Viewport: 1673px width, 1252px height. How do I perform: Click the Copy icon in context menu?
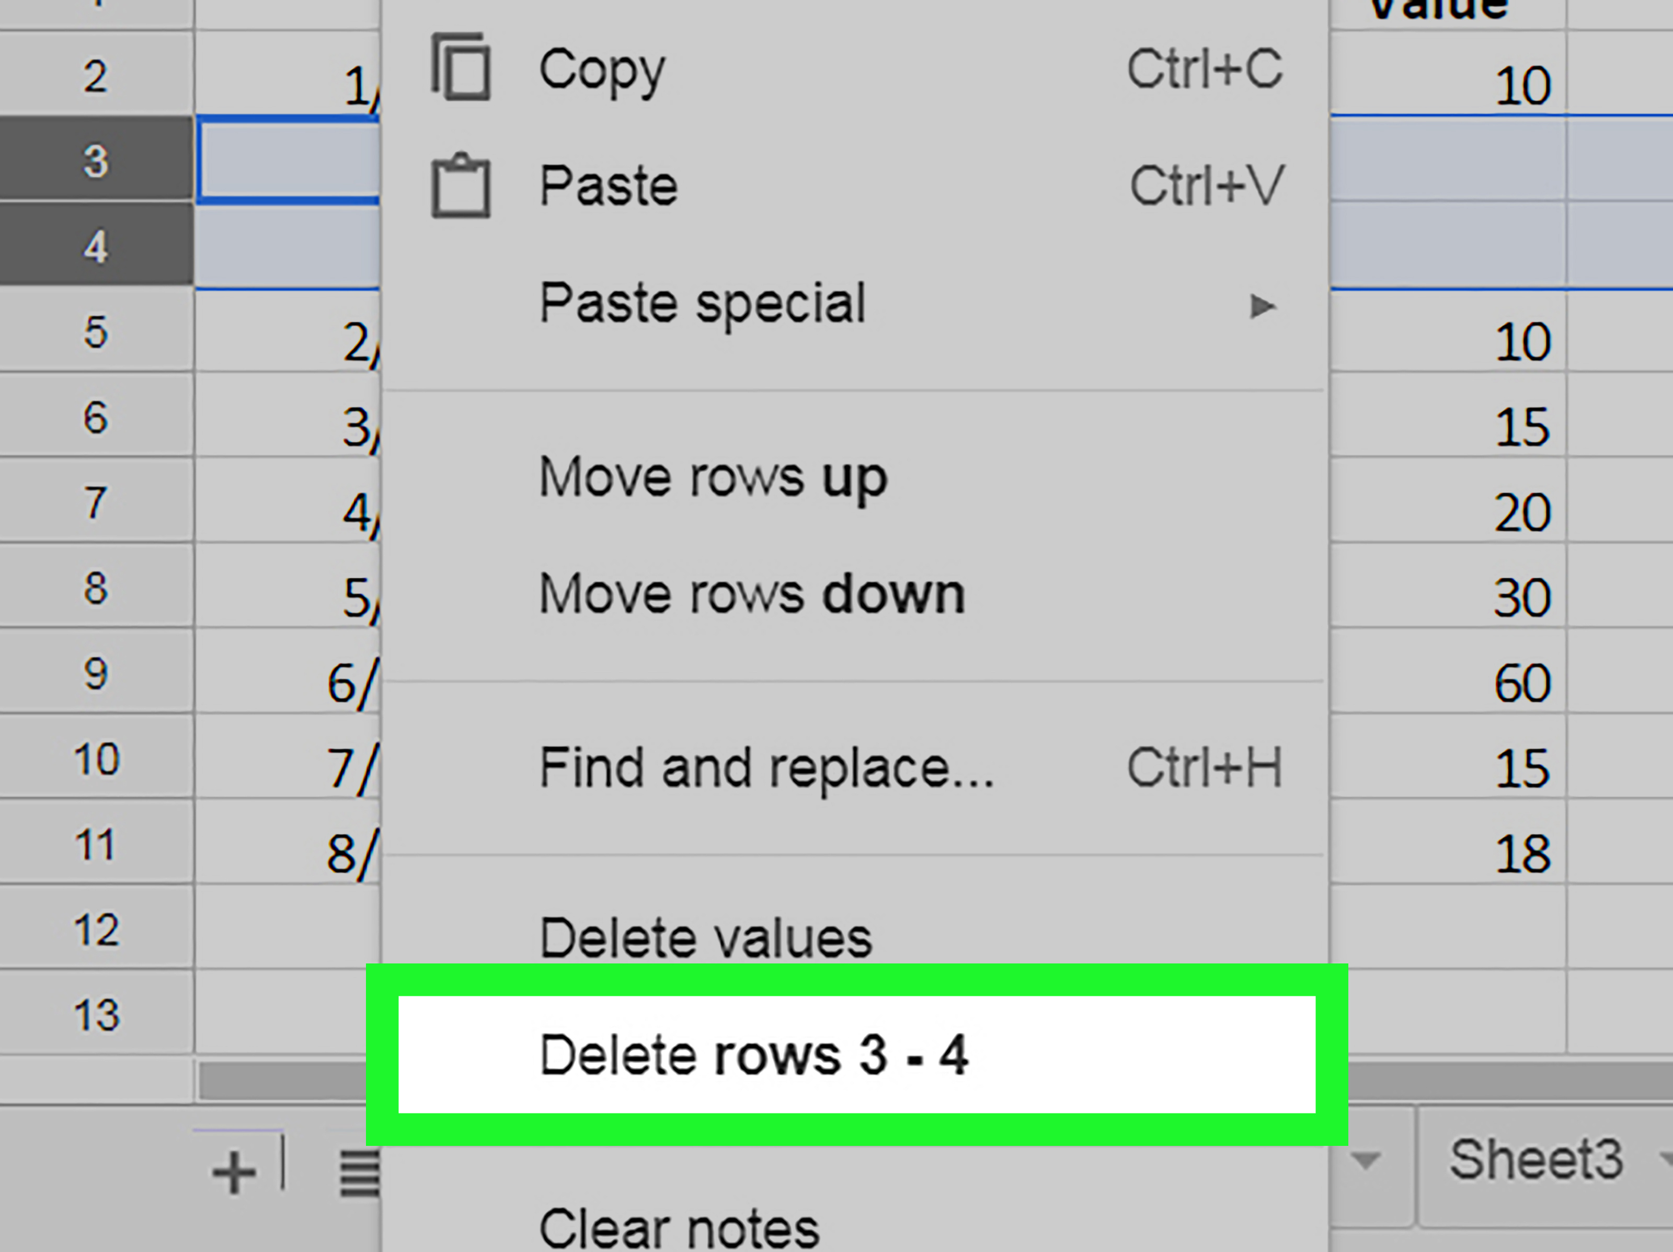pyautogui.click(x=461, y=68)
